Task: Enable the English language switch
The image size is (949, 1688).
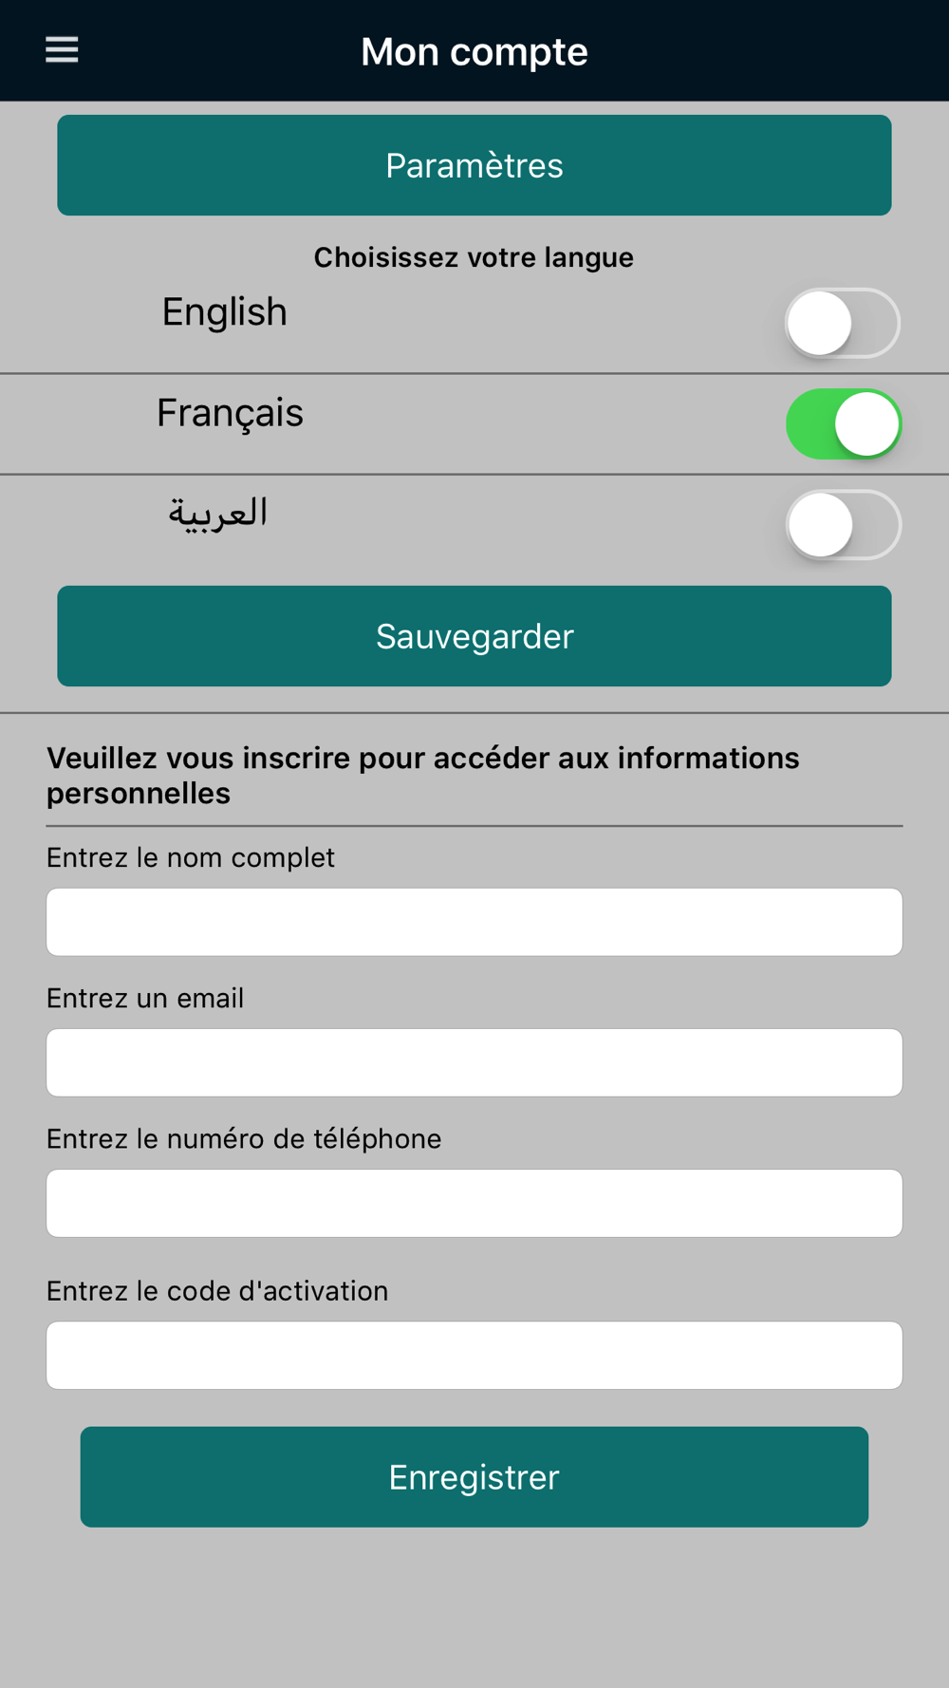Action: point(843,323)
